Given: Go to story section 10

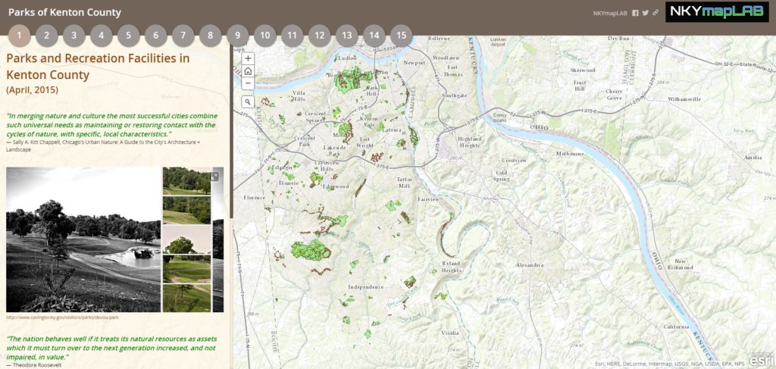Looking at the screenshot, I should pos(264,36).
